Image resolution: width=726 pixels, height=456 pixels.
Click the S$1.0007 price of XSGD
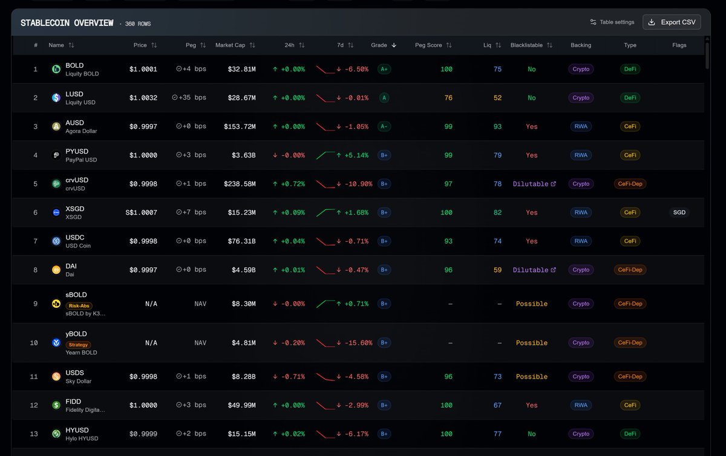(x=141, y=212)
